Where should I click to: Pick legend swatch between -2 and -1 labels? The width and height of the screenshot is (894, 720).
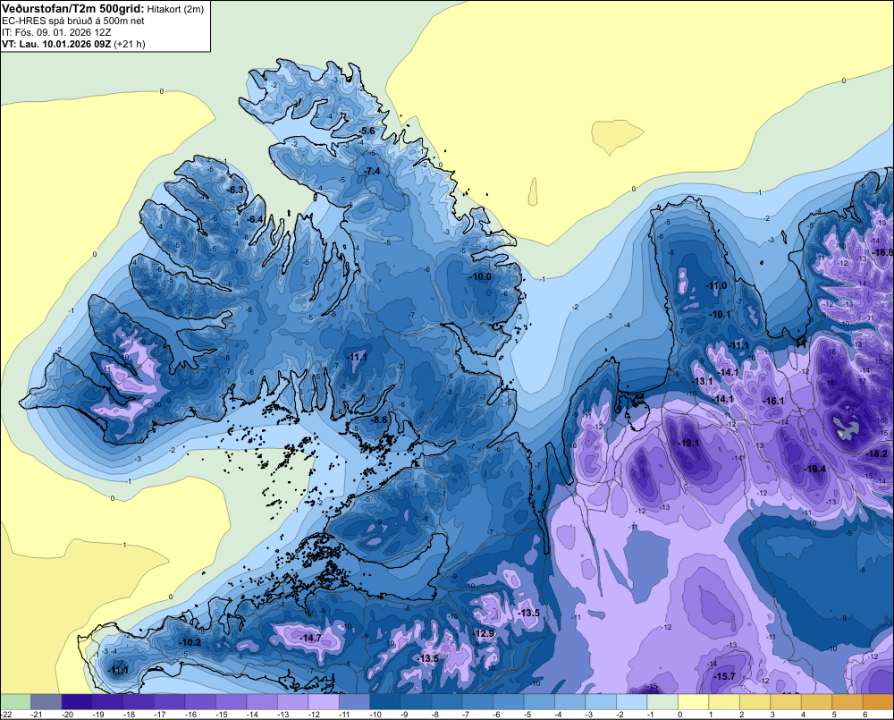[632, 702]
